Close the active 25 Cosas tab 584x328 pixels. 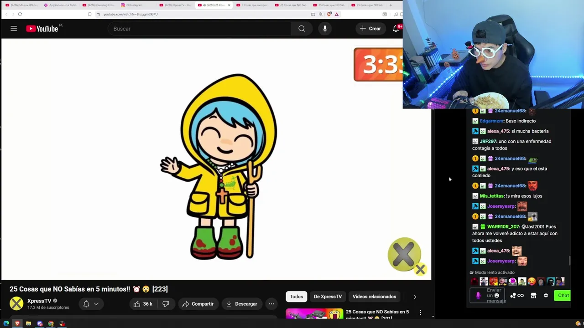coord(229,5)
